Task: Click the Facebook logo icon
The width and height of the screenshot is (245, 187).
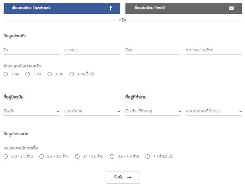Action: point(111,8)
